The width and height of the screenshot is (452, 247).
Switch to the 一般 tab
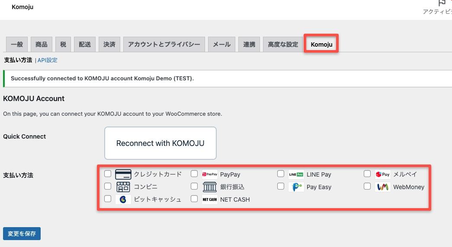17,44
